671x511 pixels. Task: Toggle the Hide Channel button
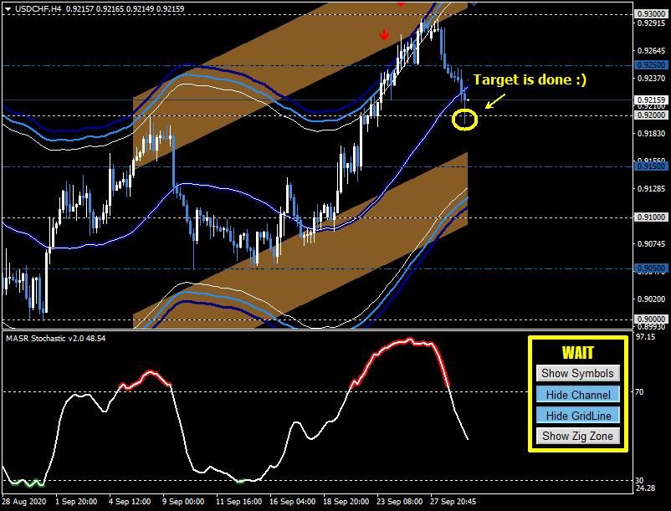pos(577,394)
